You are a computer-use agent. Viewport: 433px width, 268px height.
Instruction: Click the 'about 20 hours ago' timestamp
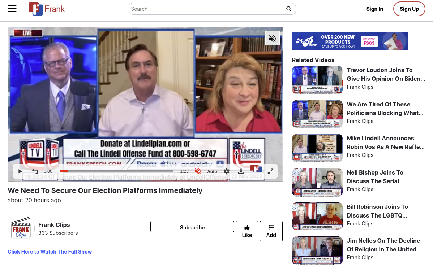click(34, 200)
